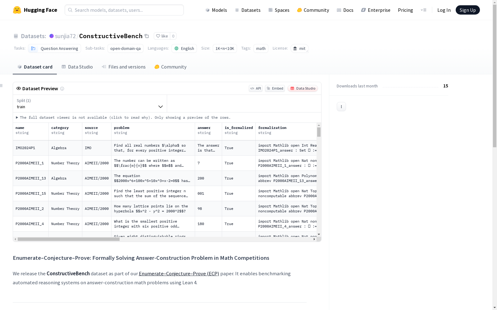Viewport: 497px width, 310px height.
Task: Click the open-domain-qa sub-task tag
Action: pyautogui.click(x=125, y=48)
